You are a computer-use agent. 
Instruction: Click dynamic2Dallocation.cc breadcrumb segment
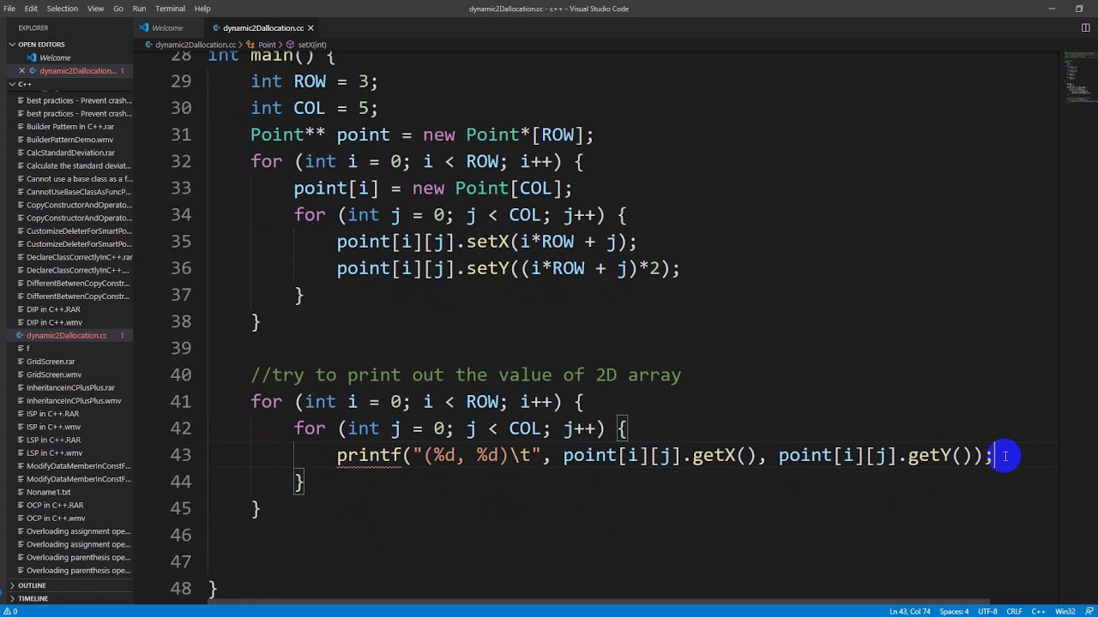196,45
